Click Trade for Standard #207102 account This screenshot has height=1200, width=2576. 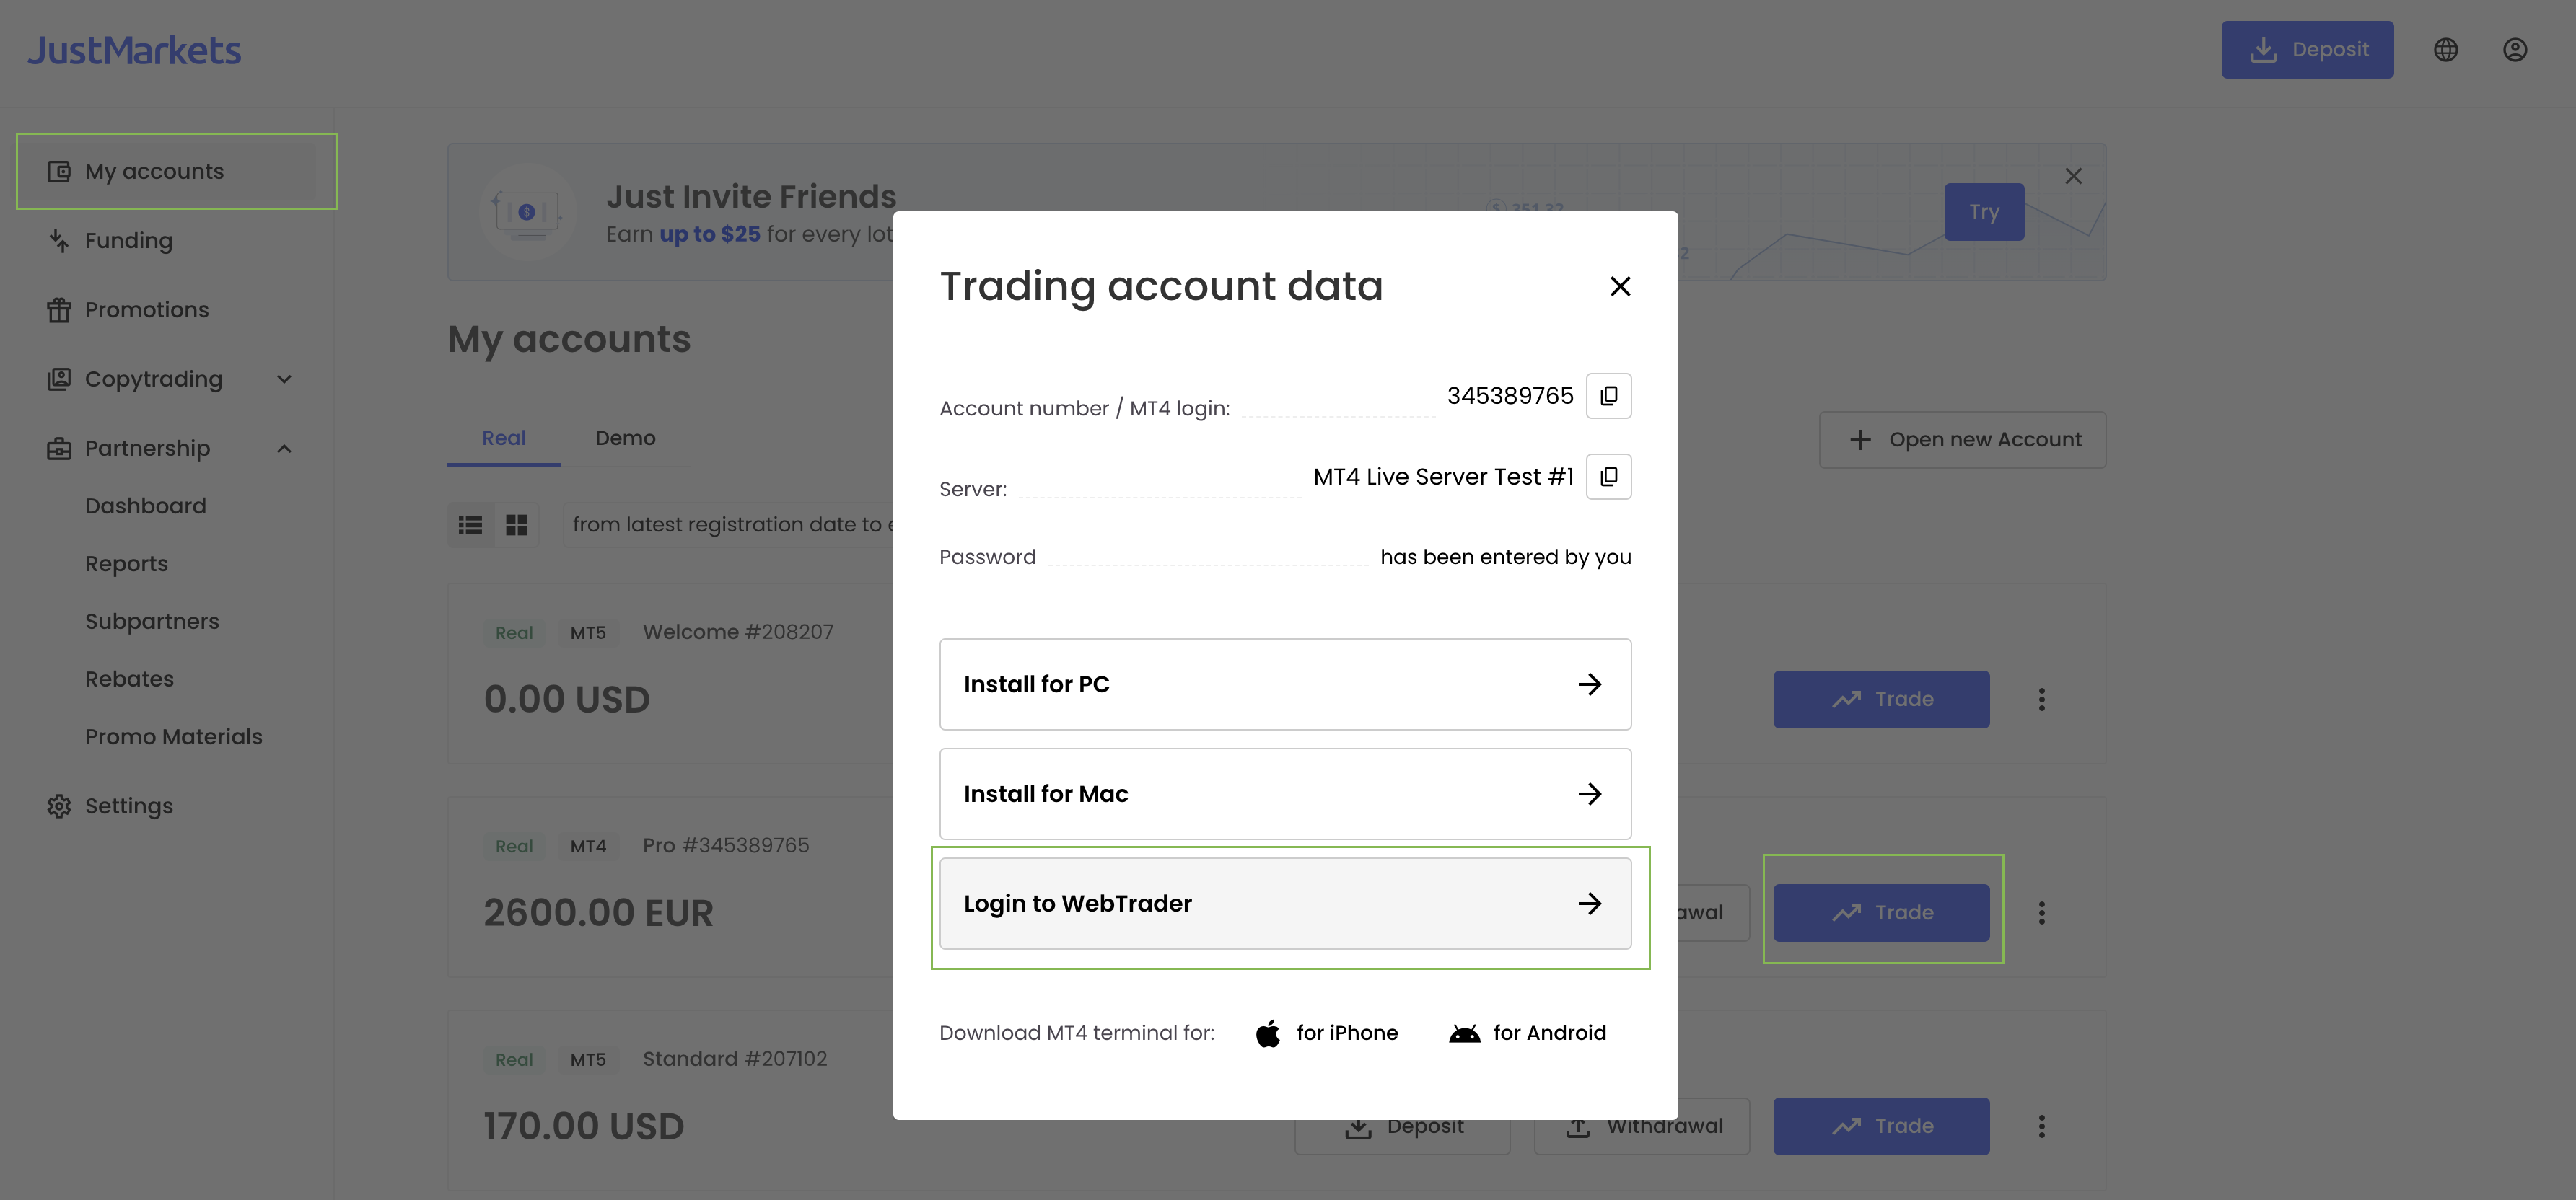coord(1881,1126)
